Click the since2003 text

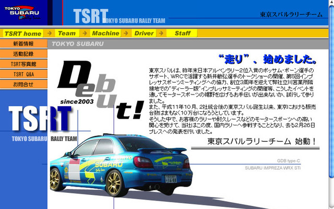coord(77,102)
